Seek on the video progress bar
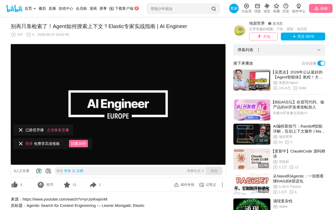The height and width of the screenshot is (210, 336). (x=118, y=165)
